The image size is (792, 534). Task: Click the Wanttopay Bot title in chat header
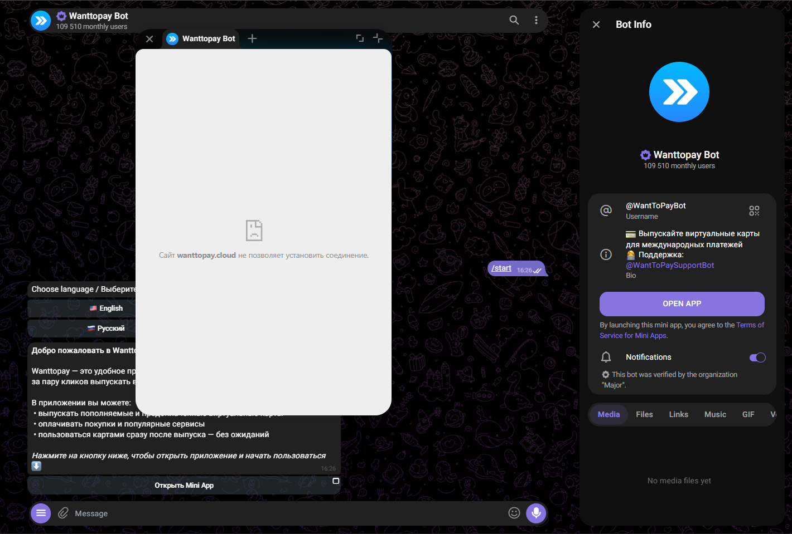99,16
